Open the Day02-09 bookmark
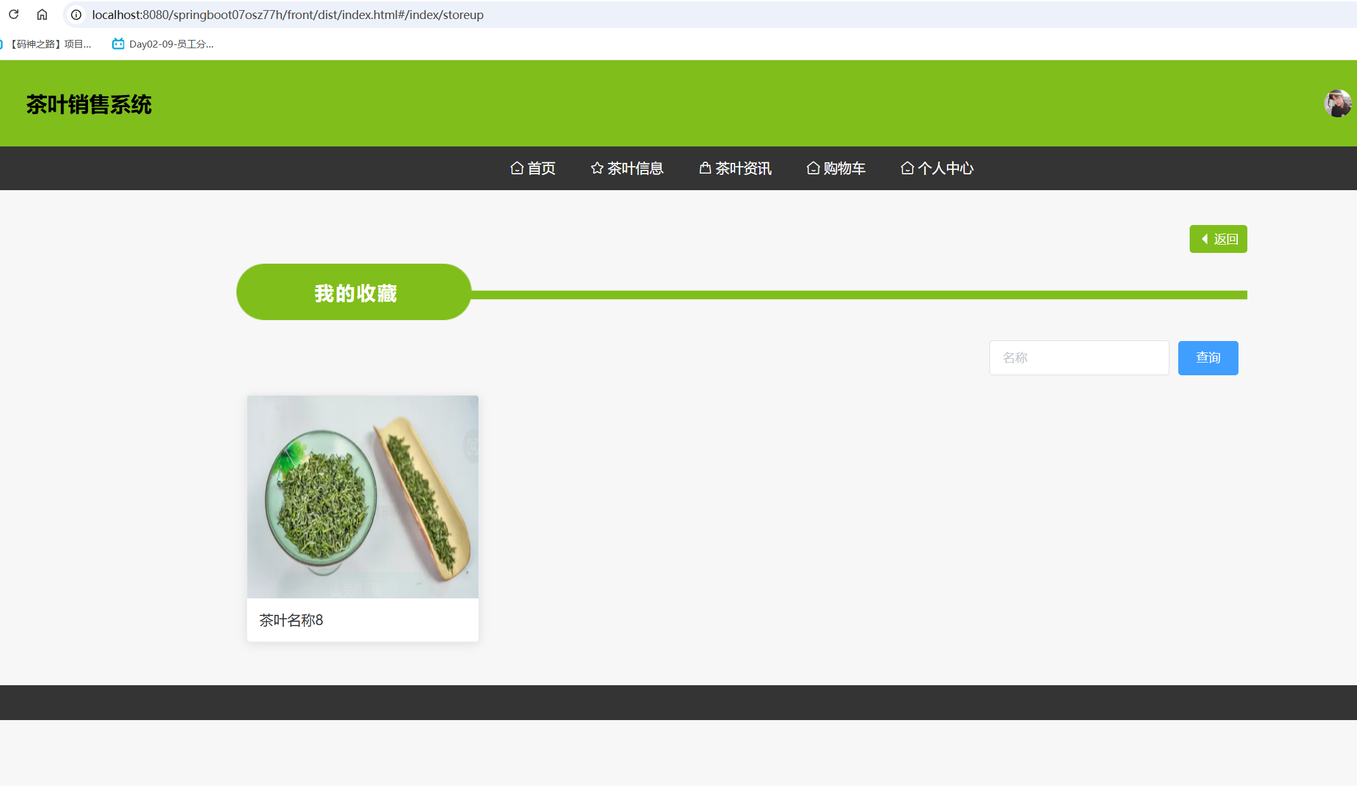Viewport: 1357px width, 786px height. [164, 44]
